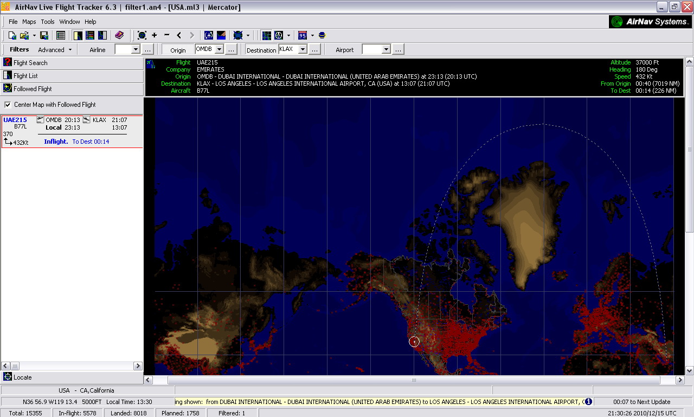Click the flight list scrollbar right arrow
Screen dimensions: 694x417
tap(138, 366)
